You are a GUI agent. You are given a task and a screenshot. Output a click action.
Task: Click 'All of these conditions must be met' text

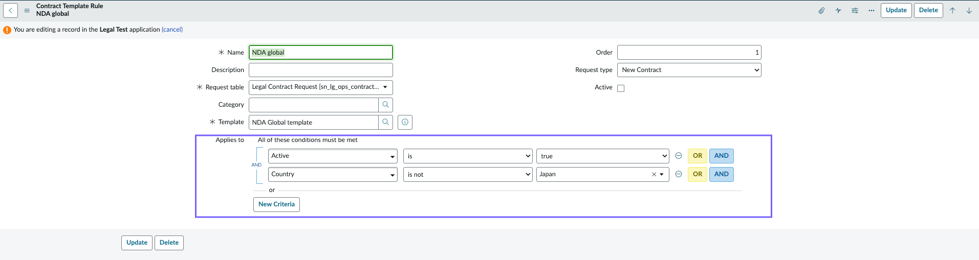point(308,140)
